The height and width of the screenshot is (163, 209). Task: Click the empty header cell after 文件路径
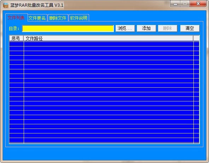coord(196,38)
